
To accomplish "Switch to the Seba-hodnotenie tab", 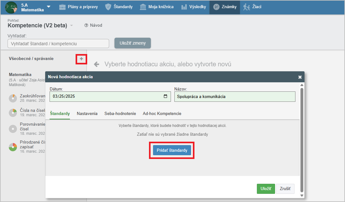I will click(x=120, y=113).
